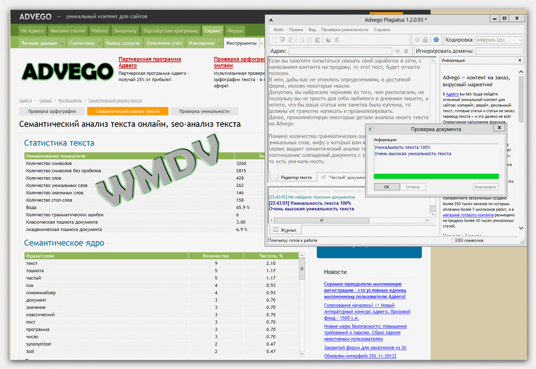This screenshot has height=369, width=536.
Task: Open the Форум navigation item
Action: click(x=235, y=31)
